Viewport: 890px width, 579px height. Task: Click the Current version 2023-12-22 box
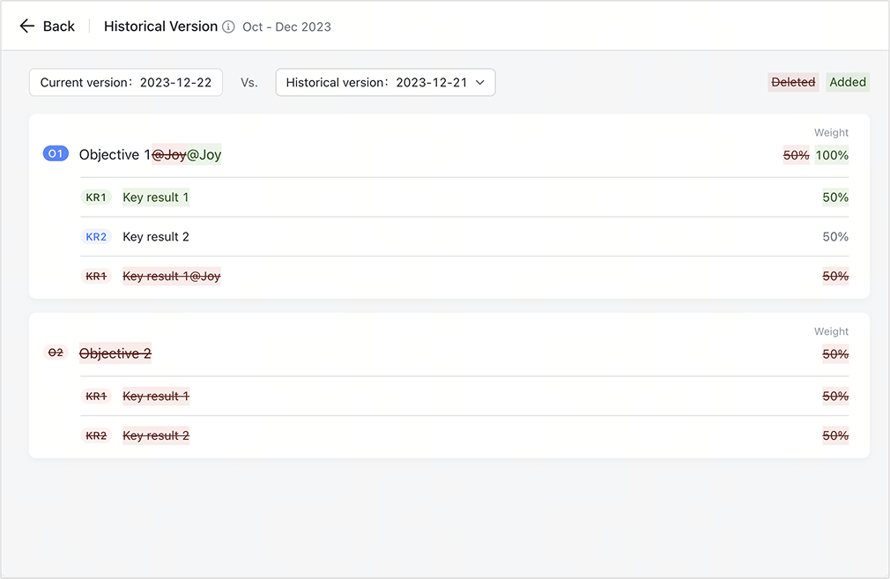tap(126, 83)
